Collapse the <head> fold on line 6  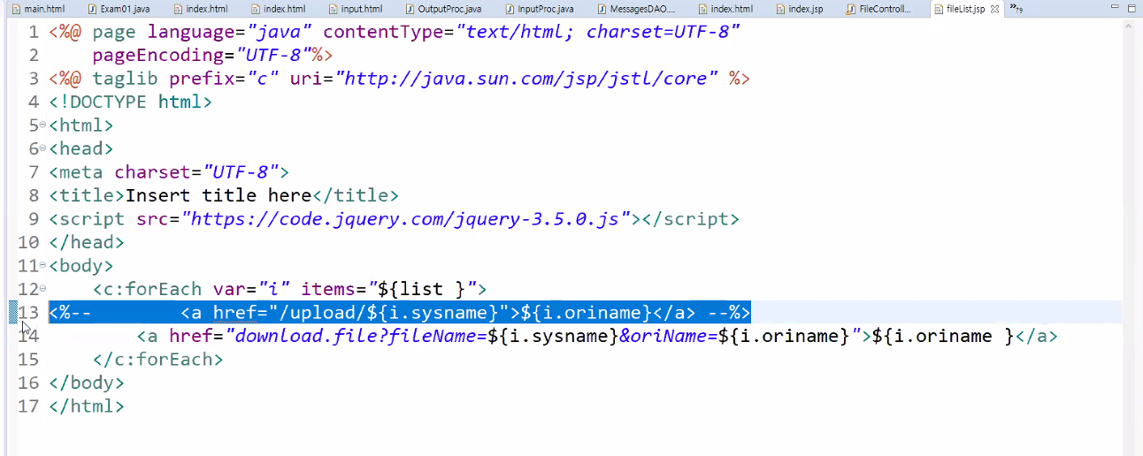(x=42, y=148)
